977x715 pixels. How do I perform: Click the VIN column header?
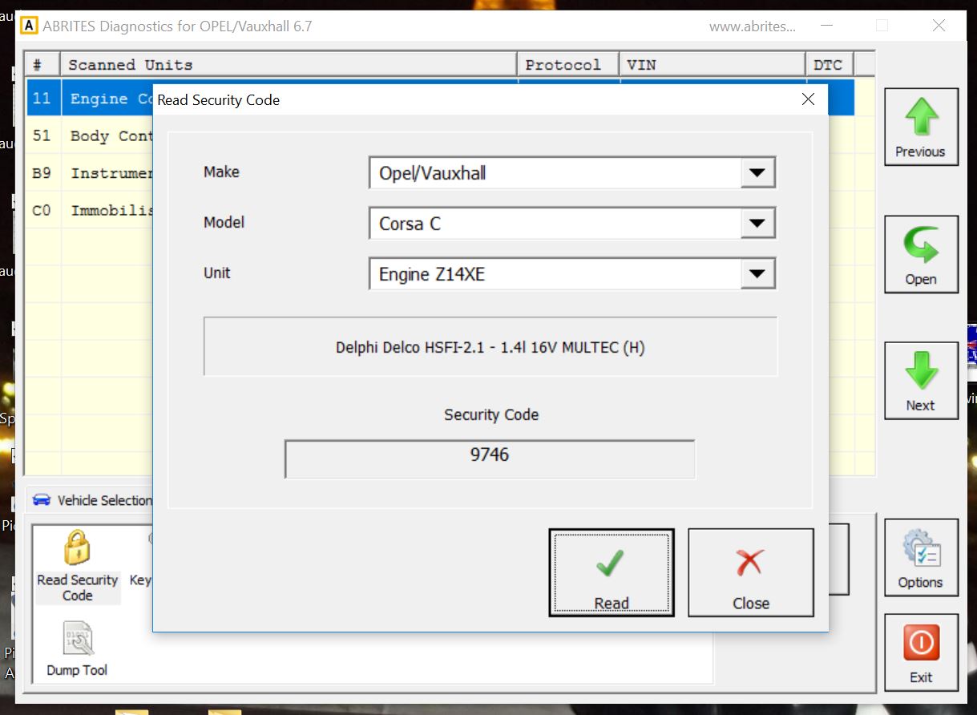click(x=713, y=65)
